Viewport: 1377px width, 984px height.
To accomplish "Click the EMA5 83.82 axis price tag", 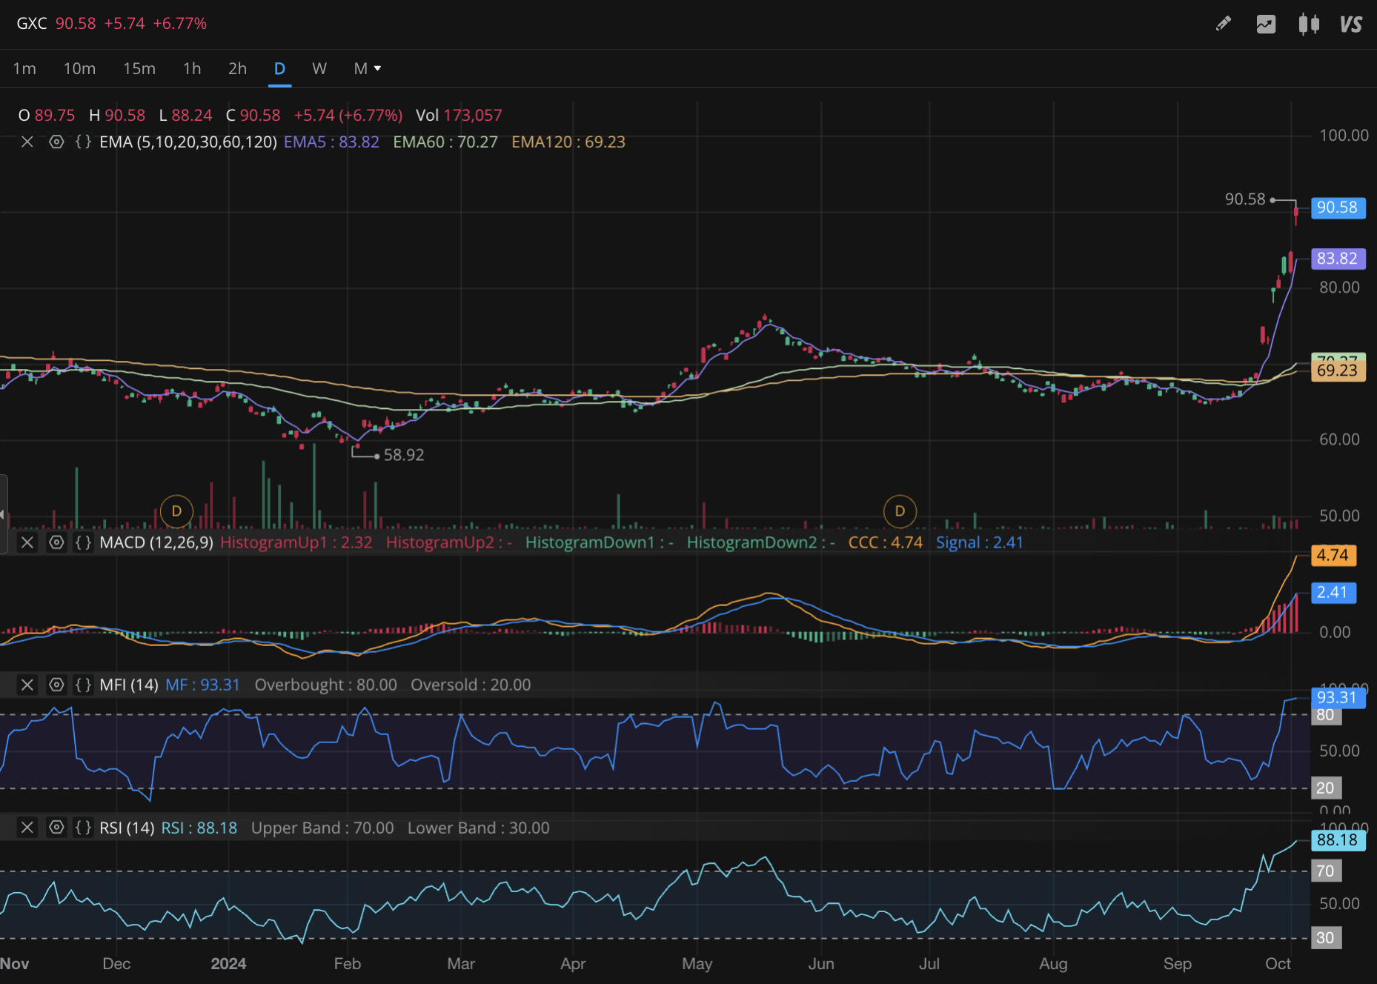I will point(1338,259).
